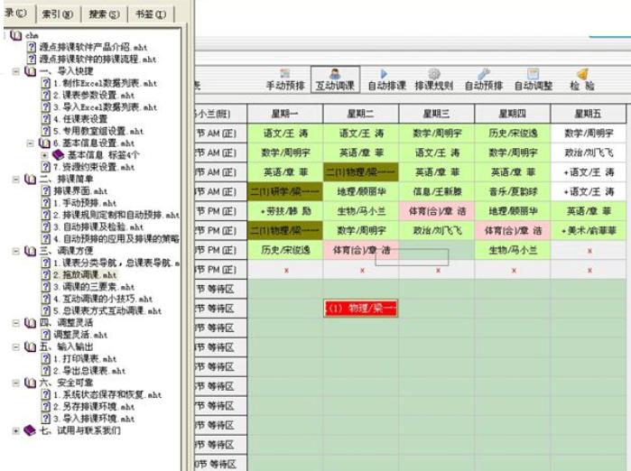The width and height of the screenshot is (631, 471).
Task: Click page icon of 3.导入排课环境.mht
Action: point(46,419)
